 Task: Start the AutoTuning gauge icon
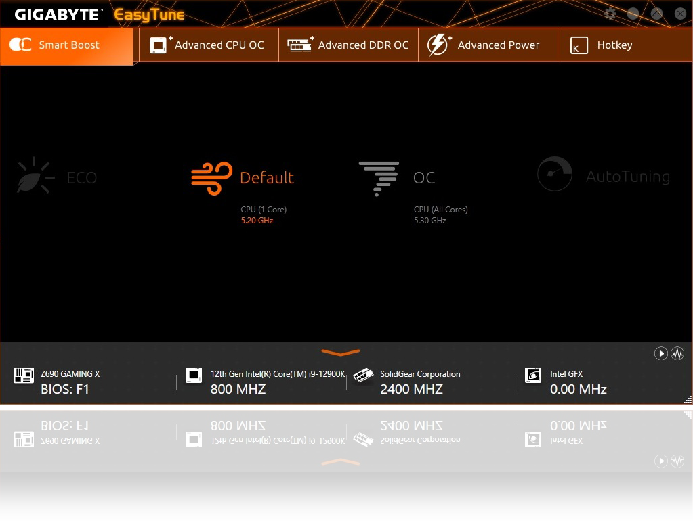[x=554, y=175]
